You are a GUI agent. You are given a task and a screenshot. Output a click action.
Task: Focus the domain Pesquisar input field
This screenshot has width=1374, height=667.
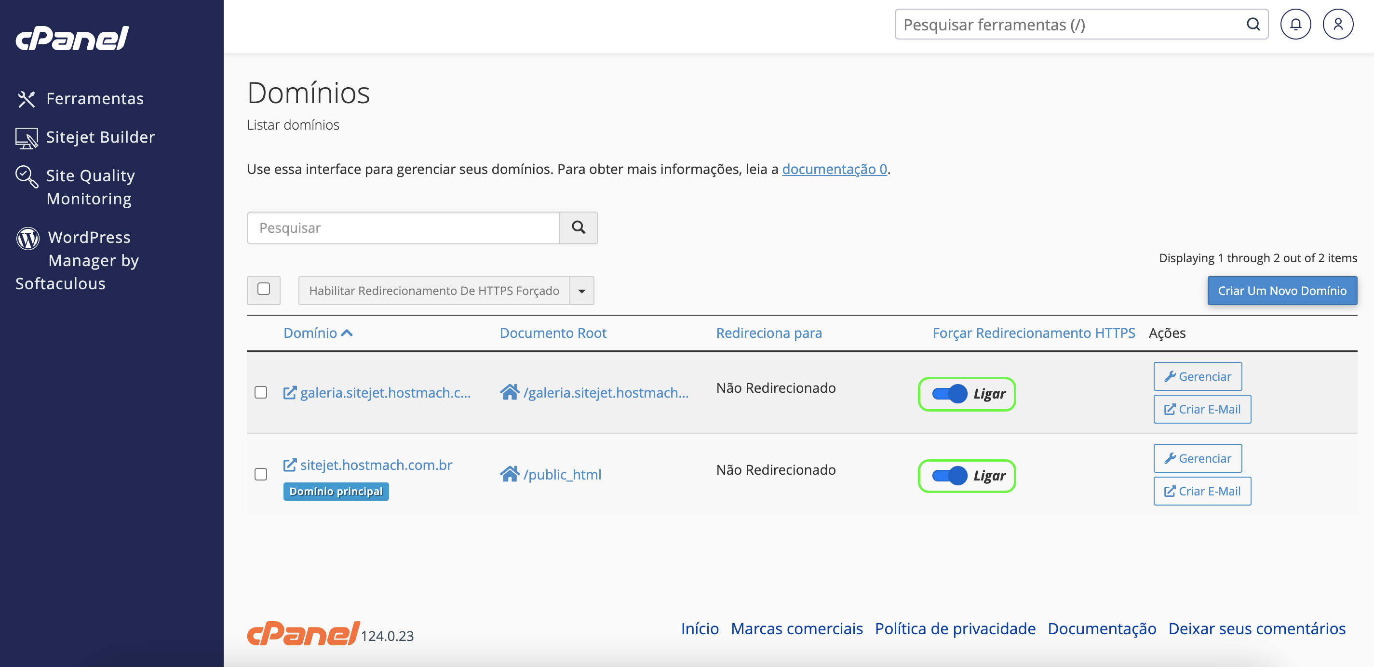coord(403,228)
